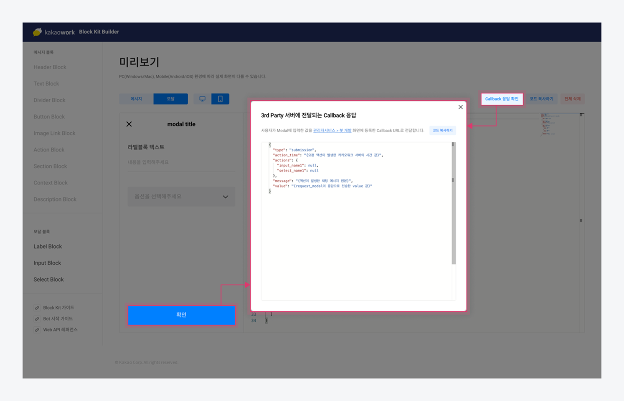
Task: Click the 라벨블록 텍스트 label
Action: click(146, 147)
